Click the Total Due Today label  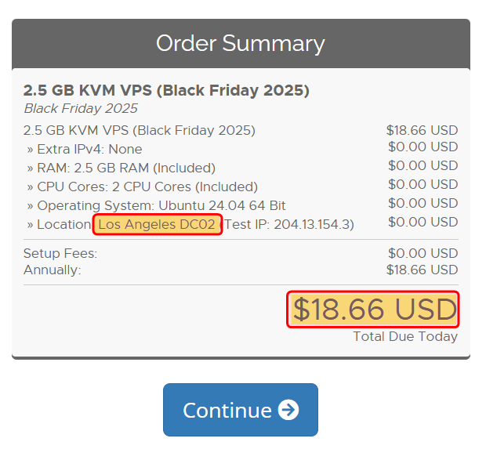(405, 337)
